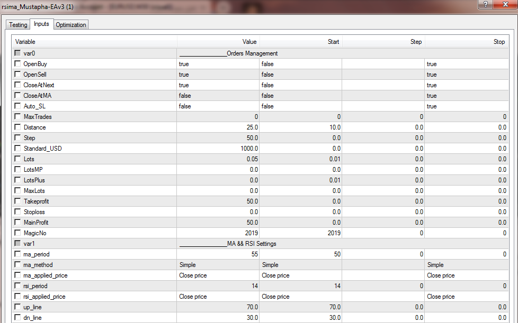The height and width of the screenshot is (323, 518).
Task: Close the dialog with X button
Action: [505, 4]
